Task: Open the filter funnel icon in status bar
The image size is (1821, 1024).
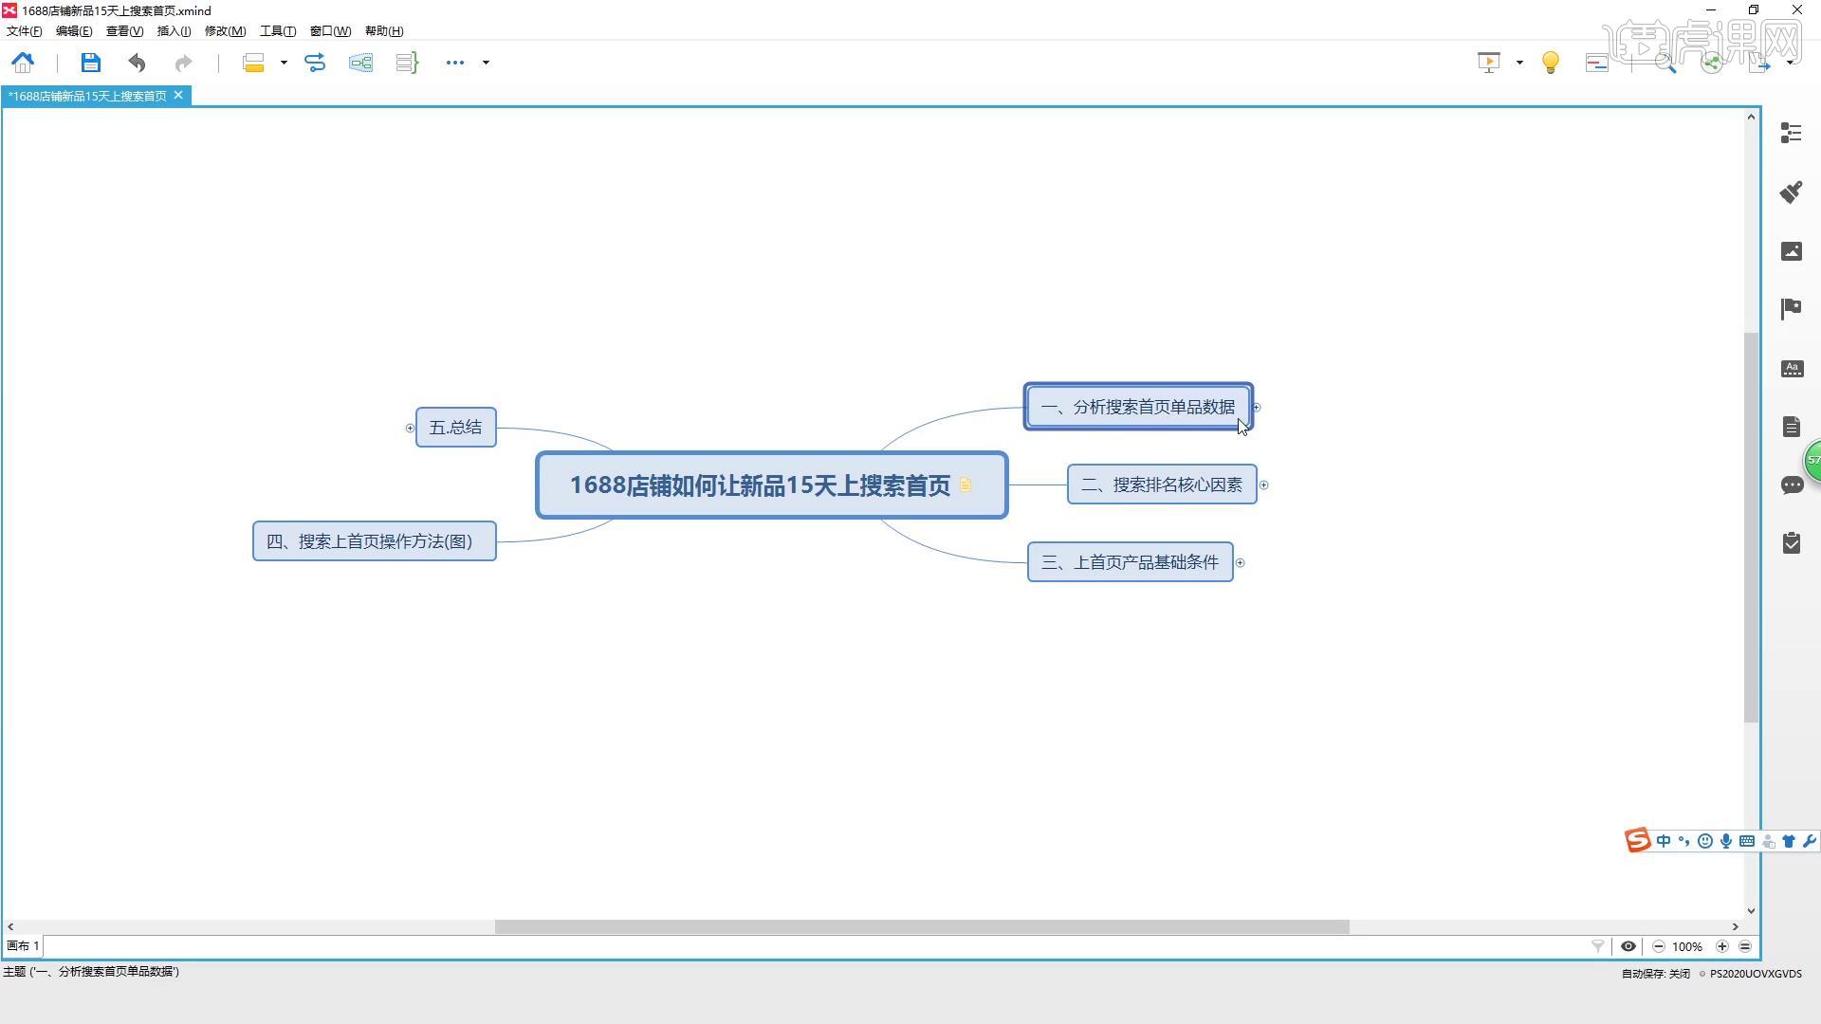Action: [x=1598, y=946]
